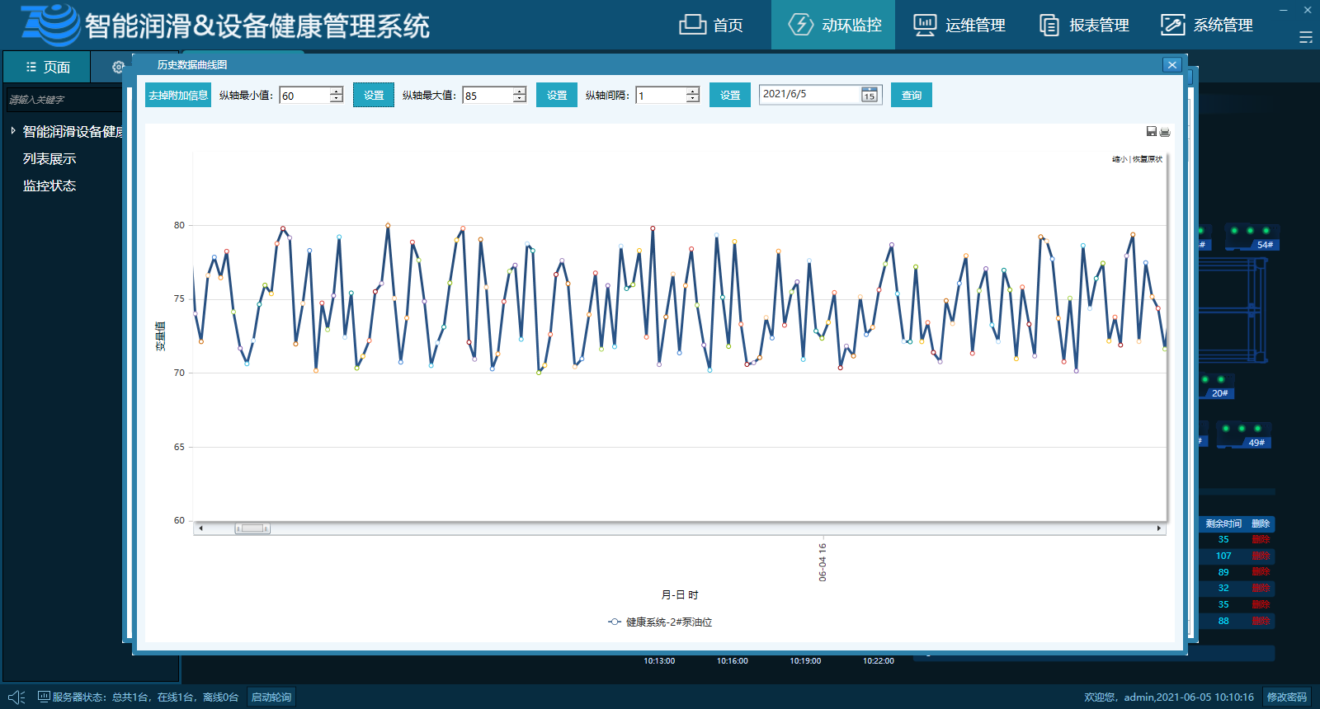Click the speaker icon in status bar
Image resolution: width=1320 pixels, height=709 pixels.
click(x=16, y=697)
